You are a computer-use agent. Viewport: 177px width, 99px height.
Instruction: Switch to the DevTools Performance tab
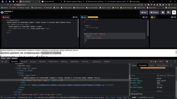(53, 62)
